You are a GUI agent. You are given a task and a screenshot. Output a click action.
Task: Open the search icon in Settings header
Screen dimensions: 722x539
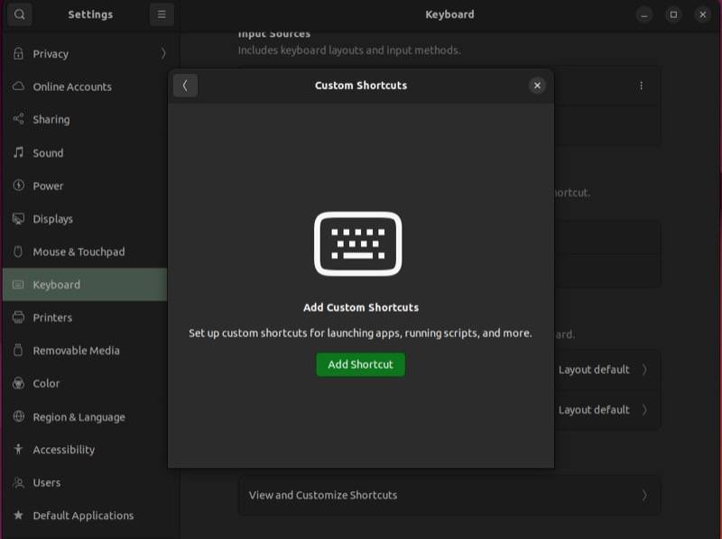(19, 14)
